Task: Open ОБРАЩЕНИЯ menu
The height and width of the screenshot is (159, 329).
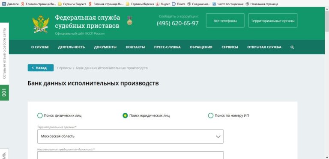Action: click(201, 47)
